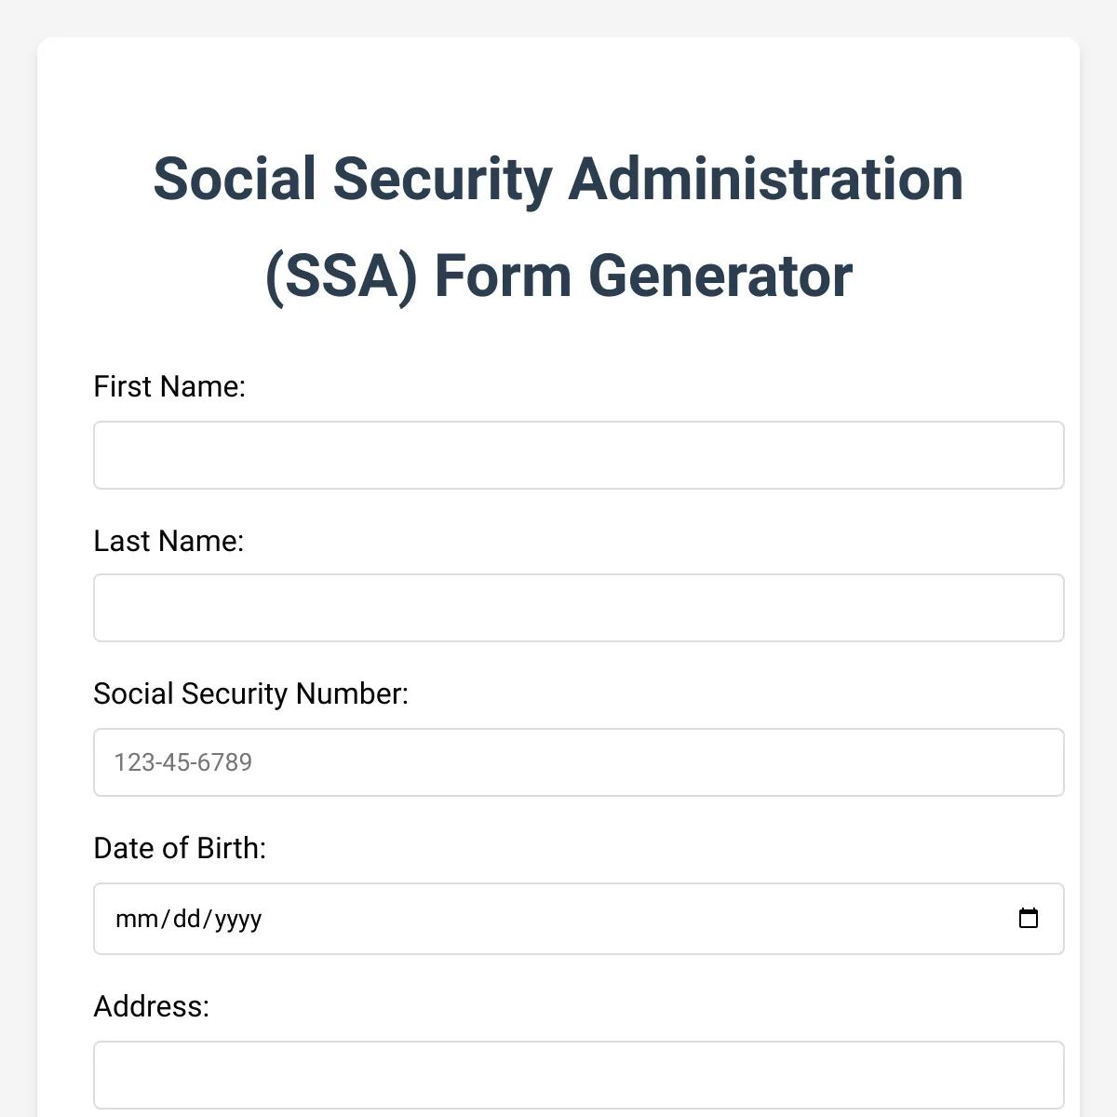Click the "(SSA) Form Generator" heading line
The height and width of the screenshot is (1117, 1117).
tap(558, 276)
